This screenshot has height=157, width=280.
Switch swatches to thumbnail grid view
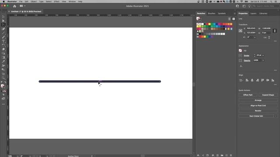pos(234,19)
